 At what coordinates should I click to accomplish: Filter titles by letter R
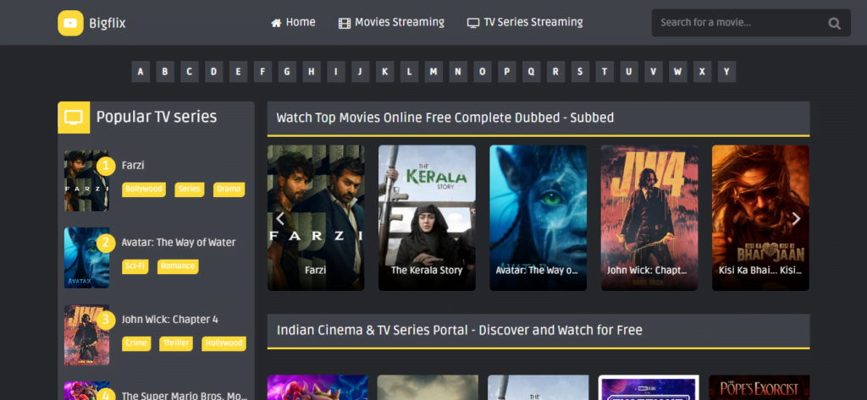pos(555,72)
